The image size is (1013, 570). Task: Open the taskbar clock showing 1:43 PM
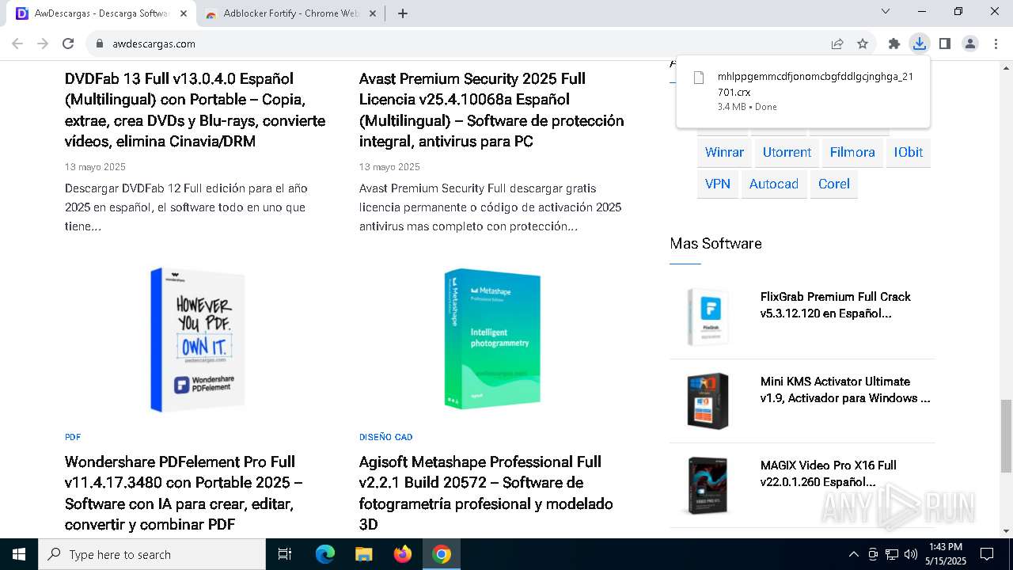pos(946,554)
